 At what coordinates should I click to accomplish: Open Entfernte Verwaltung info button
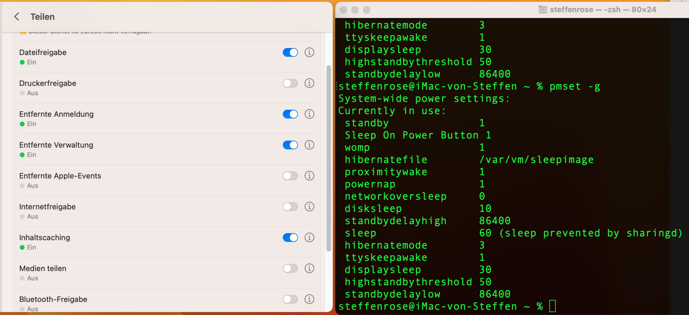click(x=309, y=145)
